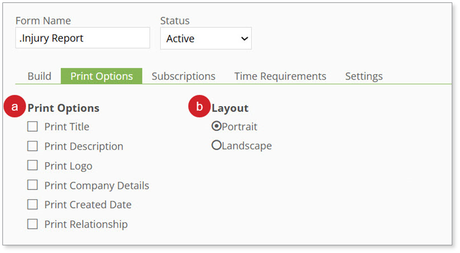Switch to the Build tab

tap(39, 76)
